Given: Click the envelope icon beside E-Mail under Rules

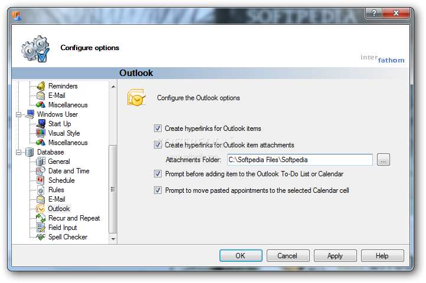Looking at the screenshot, I should (x=41, y=199).
